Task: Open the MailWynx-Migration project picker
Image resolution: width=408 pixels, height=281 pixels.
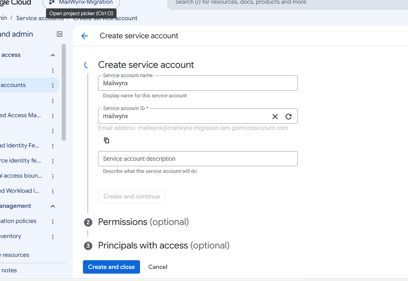Action: click(x=81, y=3)
